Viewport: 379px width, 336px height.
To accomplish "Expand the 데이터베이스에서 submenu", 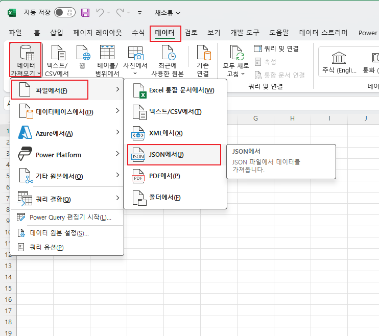I will [x=67, y=112].
